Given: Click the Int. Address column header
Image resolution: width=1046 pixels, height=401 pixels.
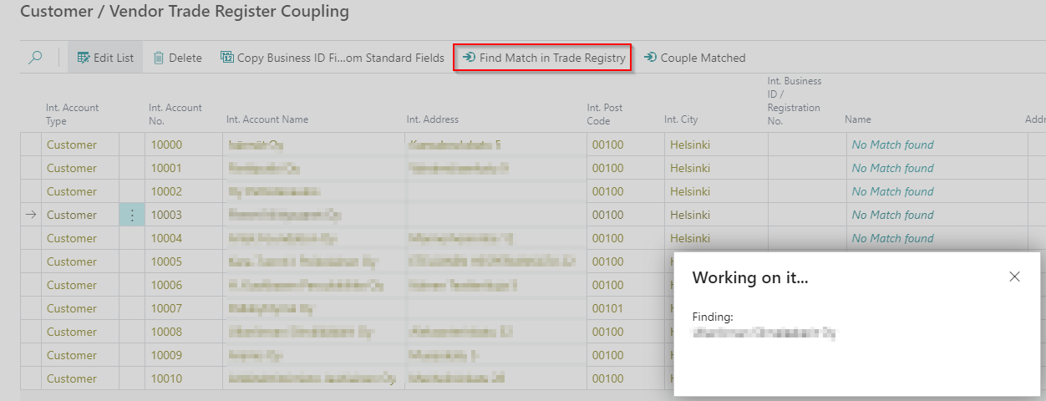Looking at the screenshot, I should (433, 119).
